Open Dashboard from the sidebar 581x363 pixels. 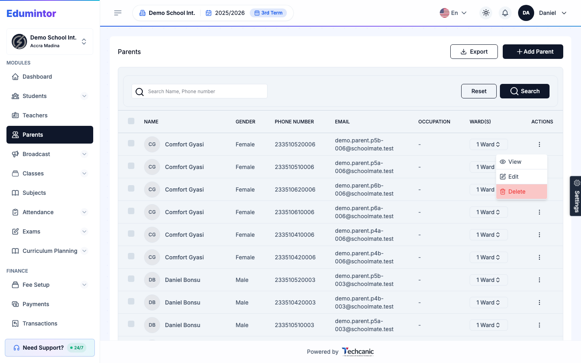coord(50,77)
